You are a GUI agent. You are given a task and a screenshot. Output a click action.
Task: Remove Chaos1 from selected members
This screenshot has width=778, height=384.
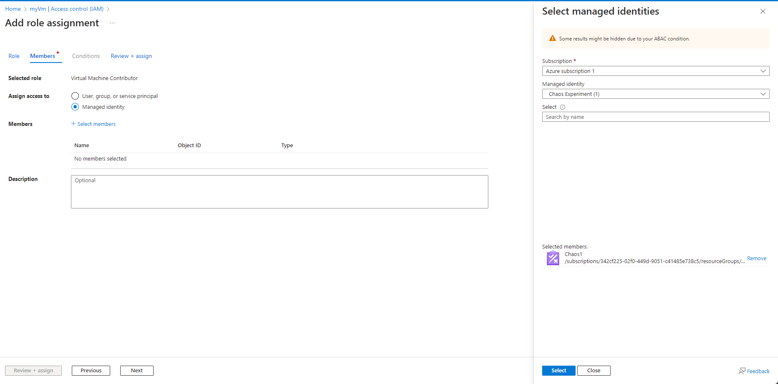[756, 259]
